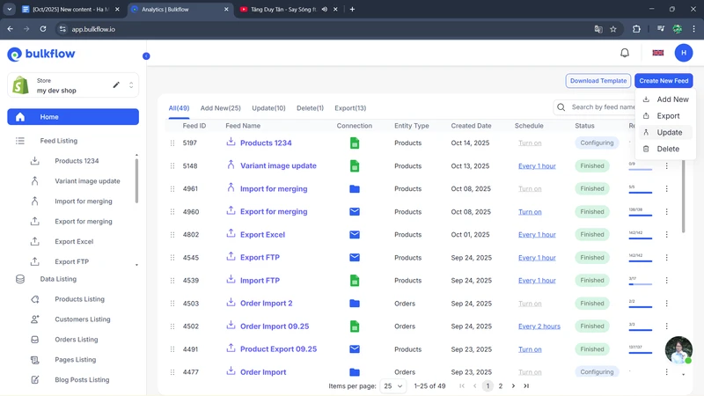Viewport: 704px width, 396px height.
Task: Open Blog Posts Listing in the sidebar
Action: click(x=82, y=380)
